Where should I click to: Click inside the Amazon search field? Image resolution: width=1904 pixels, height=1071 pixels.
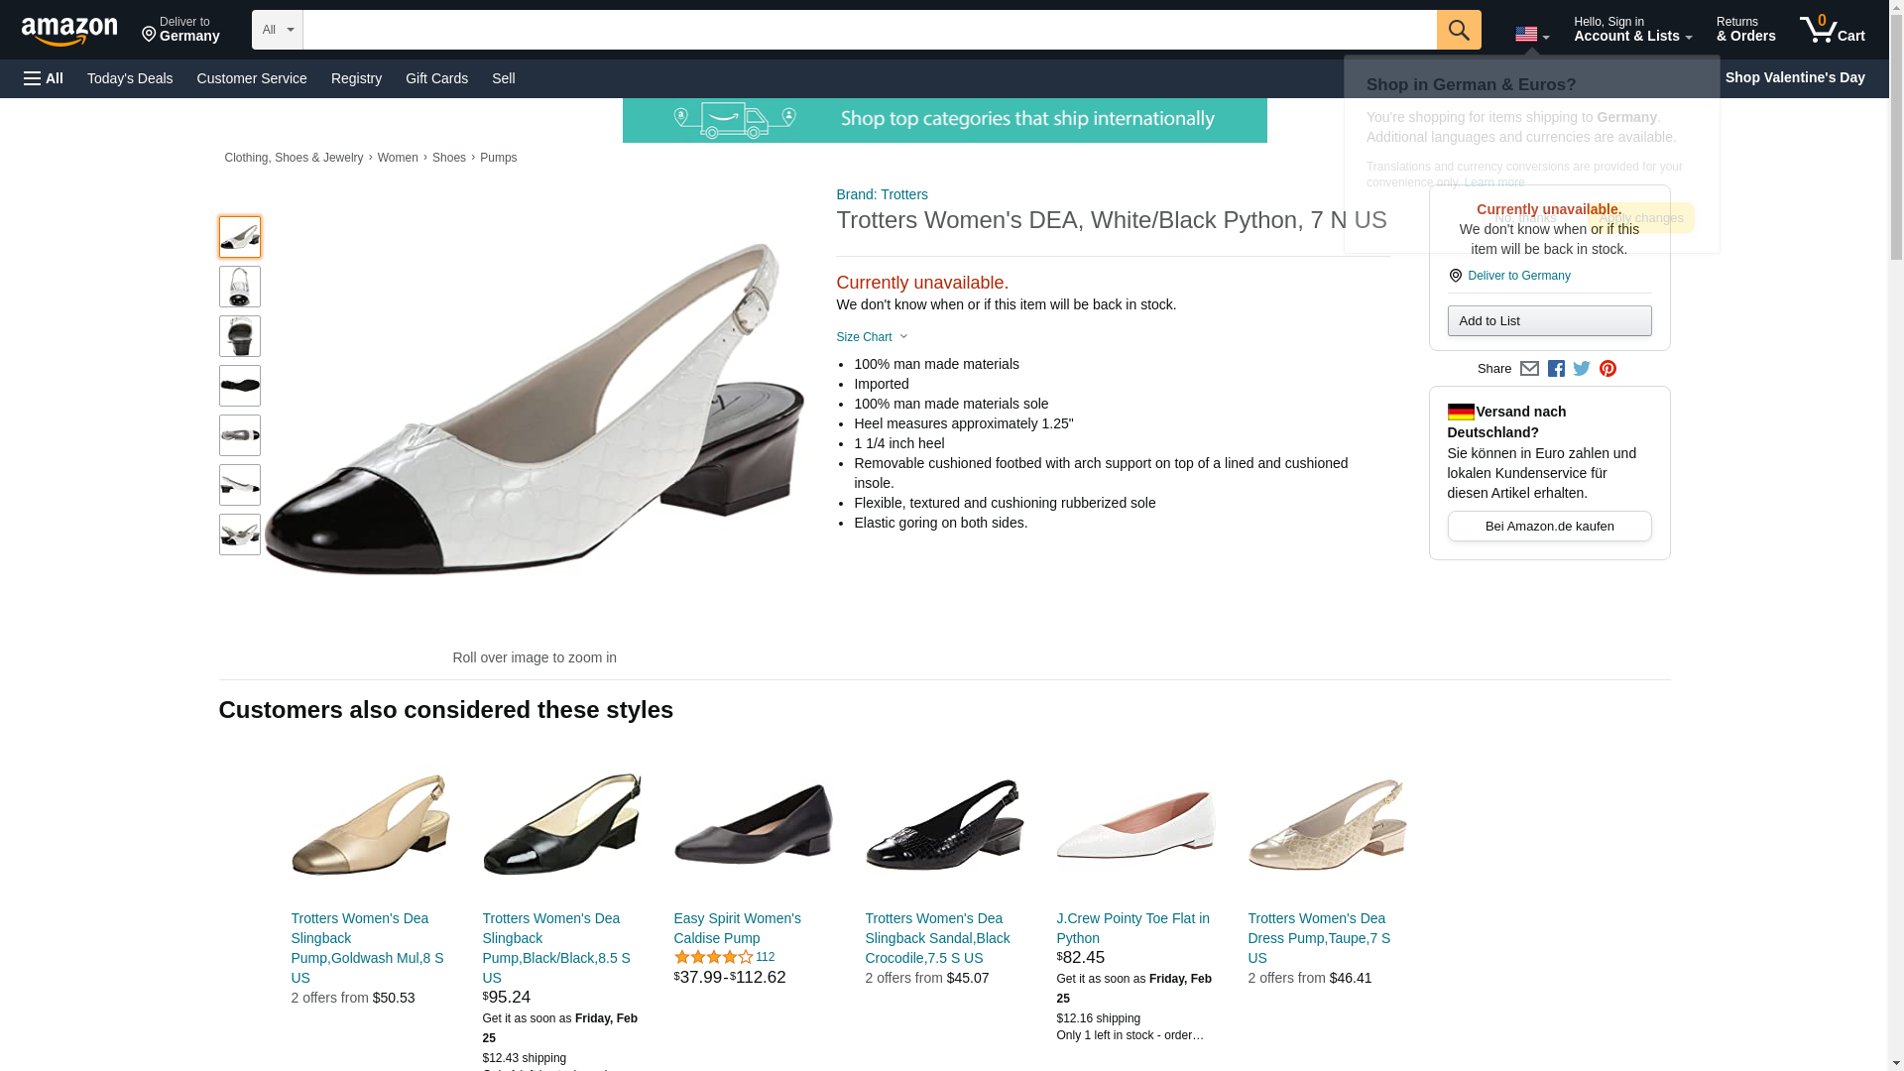870,30
